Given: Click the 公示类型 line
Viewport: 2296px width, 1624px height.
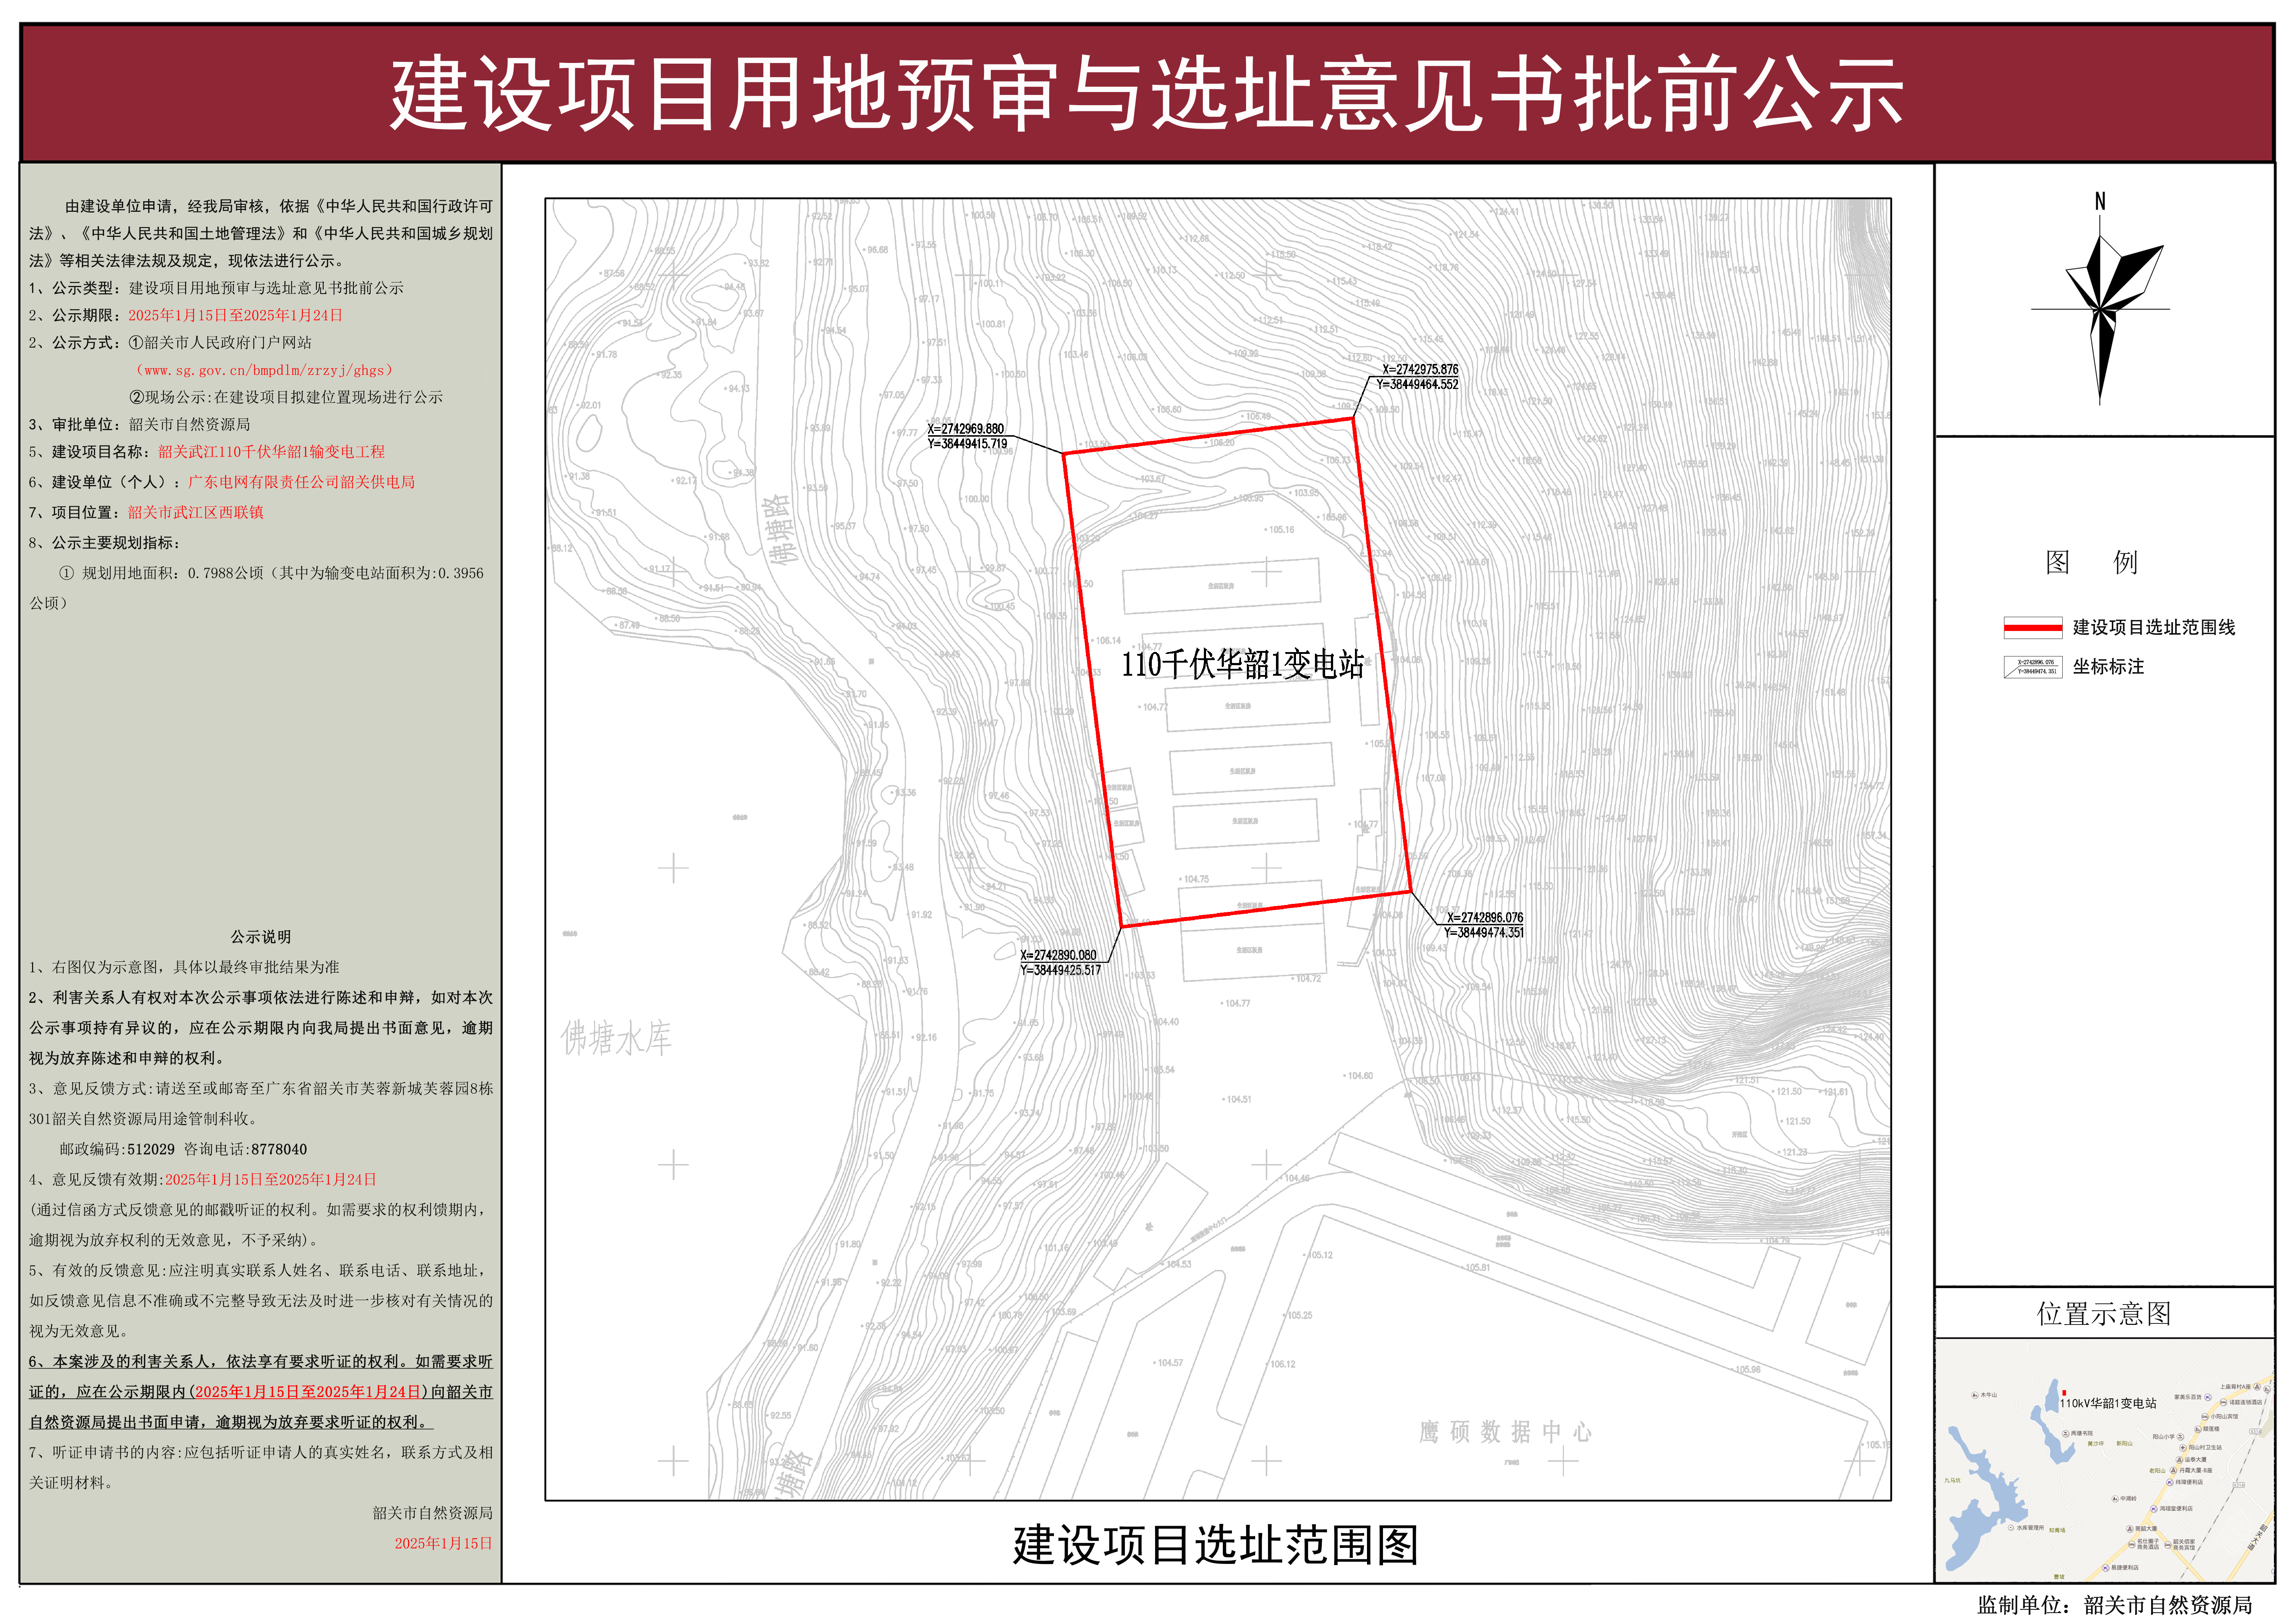Looking at the screenshot, I should 216,288.
